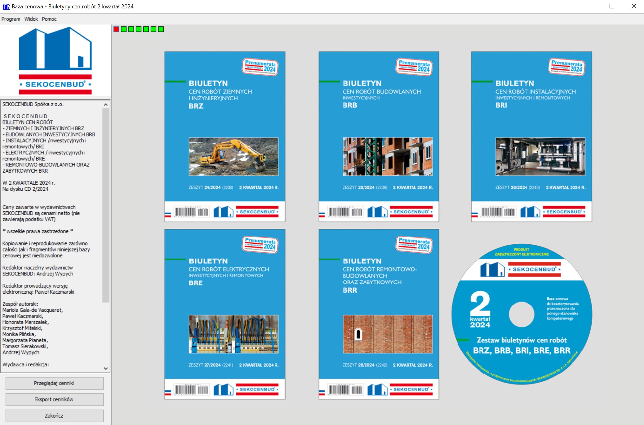Open the Program menu
Screen dimensions: 644x425
click(11, 19)
